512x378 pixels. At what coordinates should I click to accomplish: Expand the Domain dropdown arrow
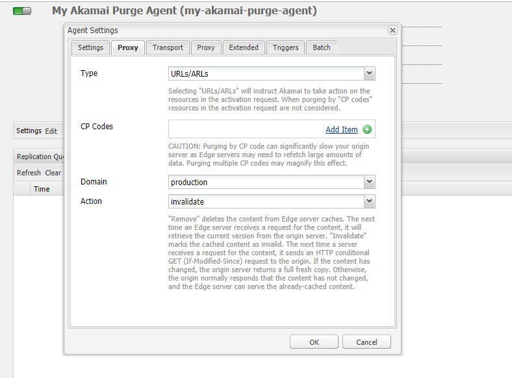tap(369, 182)
